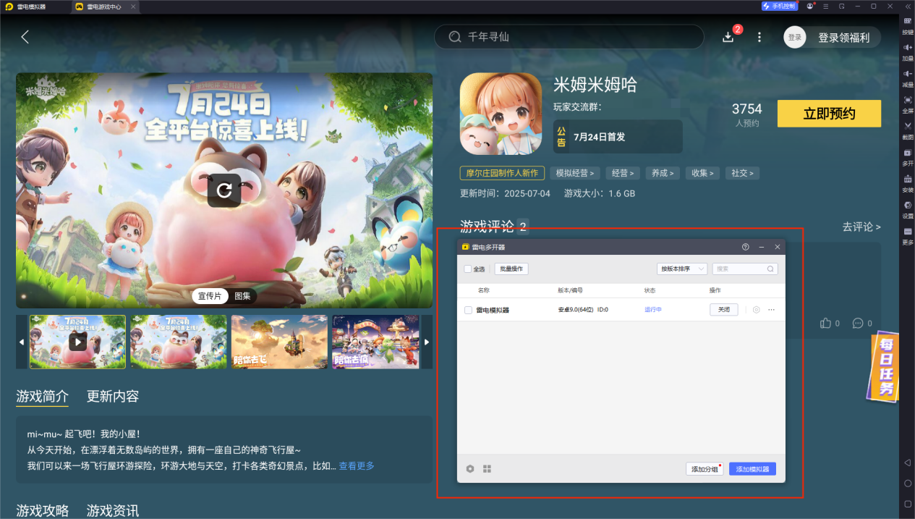This screenshot has height=519, width=915.
Task: Open the 按版本排序 sort dropdown
Action: click(682, 269)
